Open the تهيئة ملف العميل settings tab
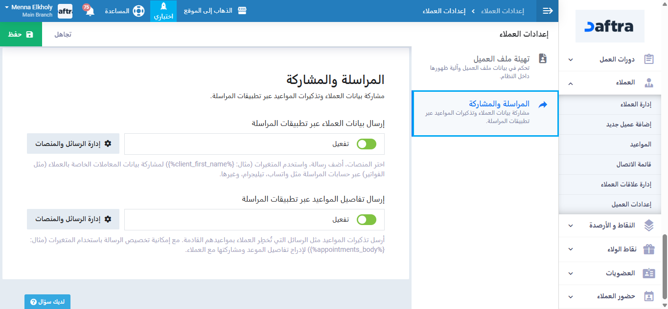 501,59
